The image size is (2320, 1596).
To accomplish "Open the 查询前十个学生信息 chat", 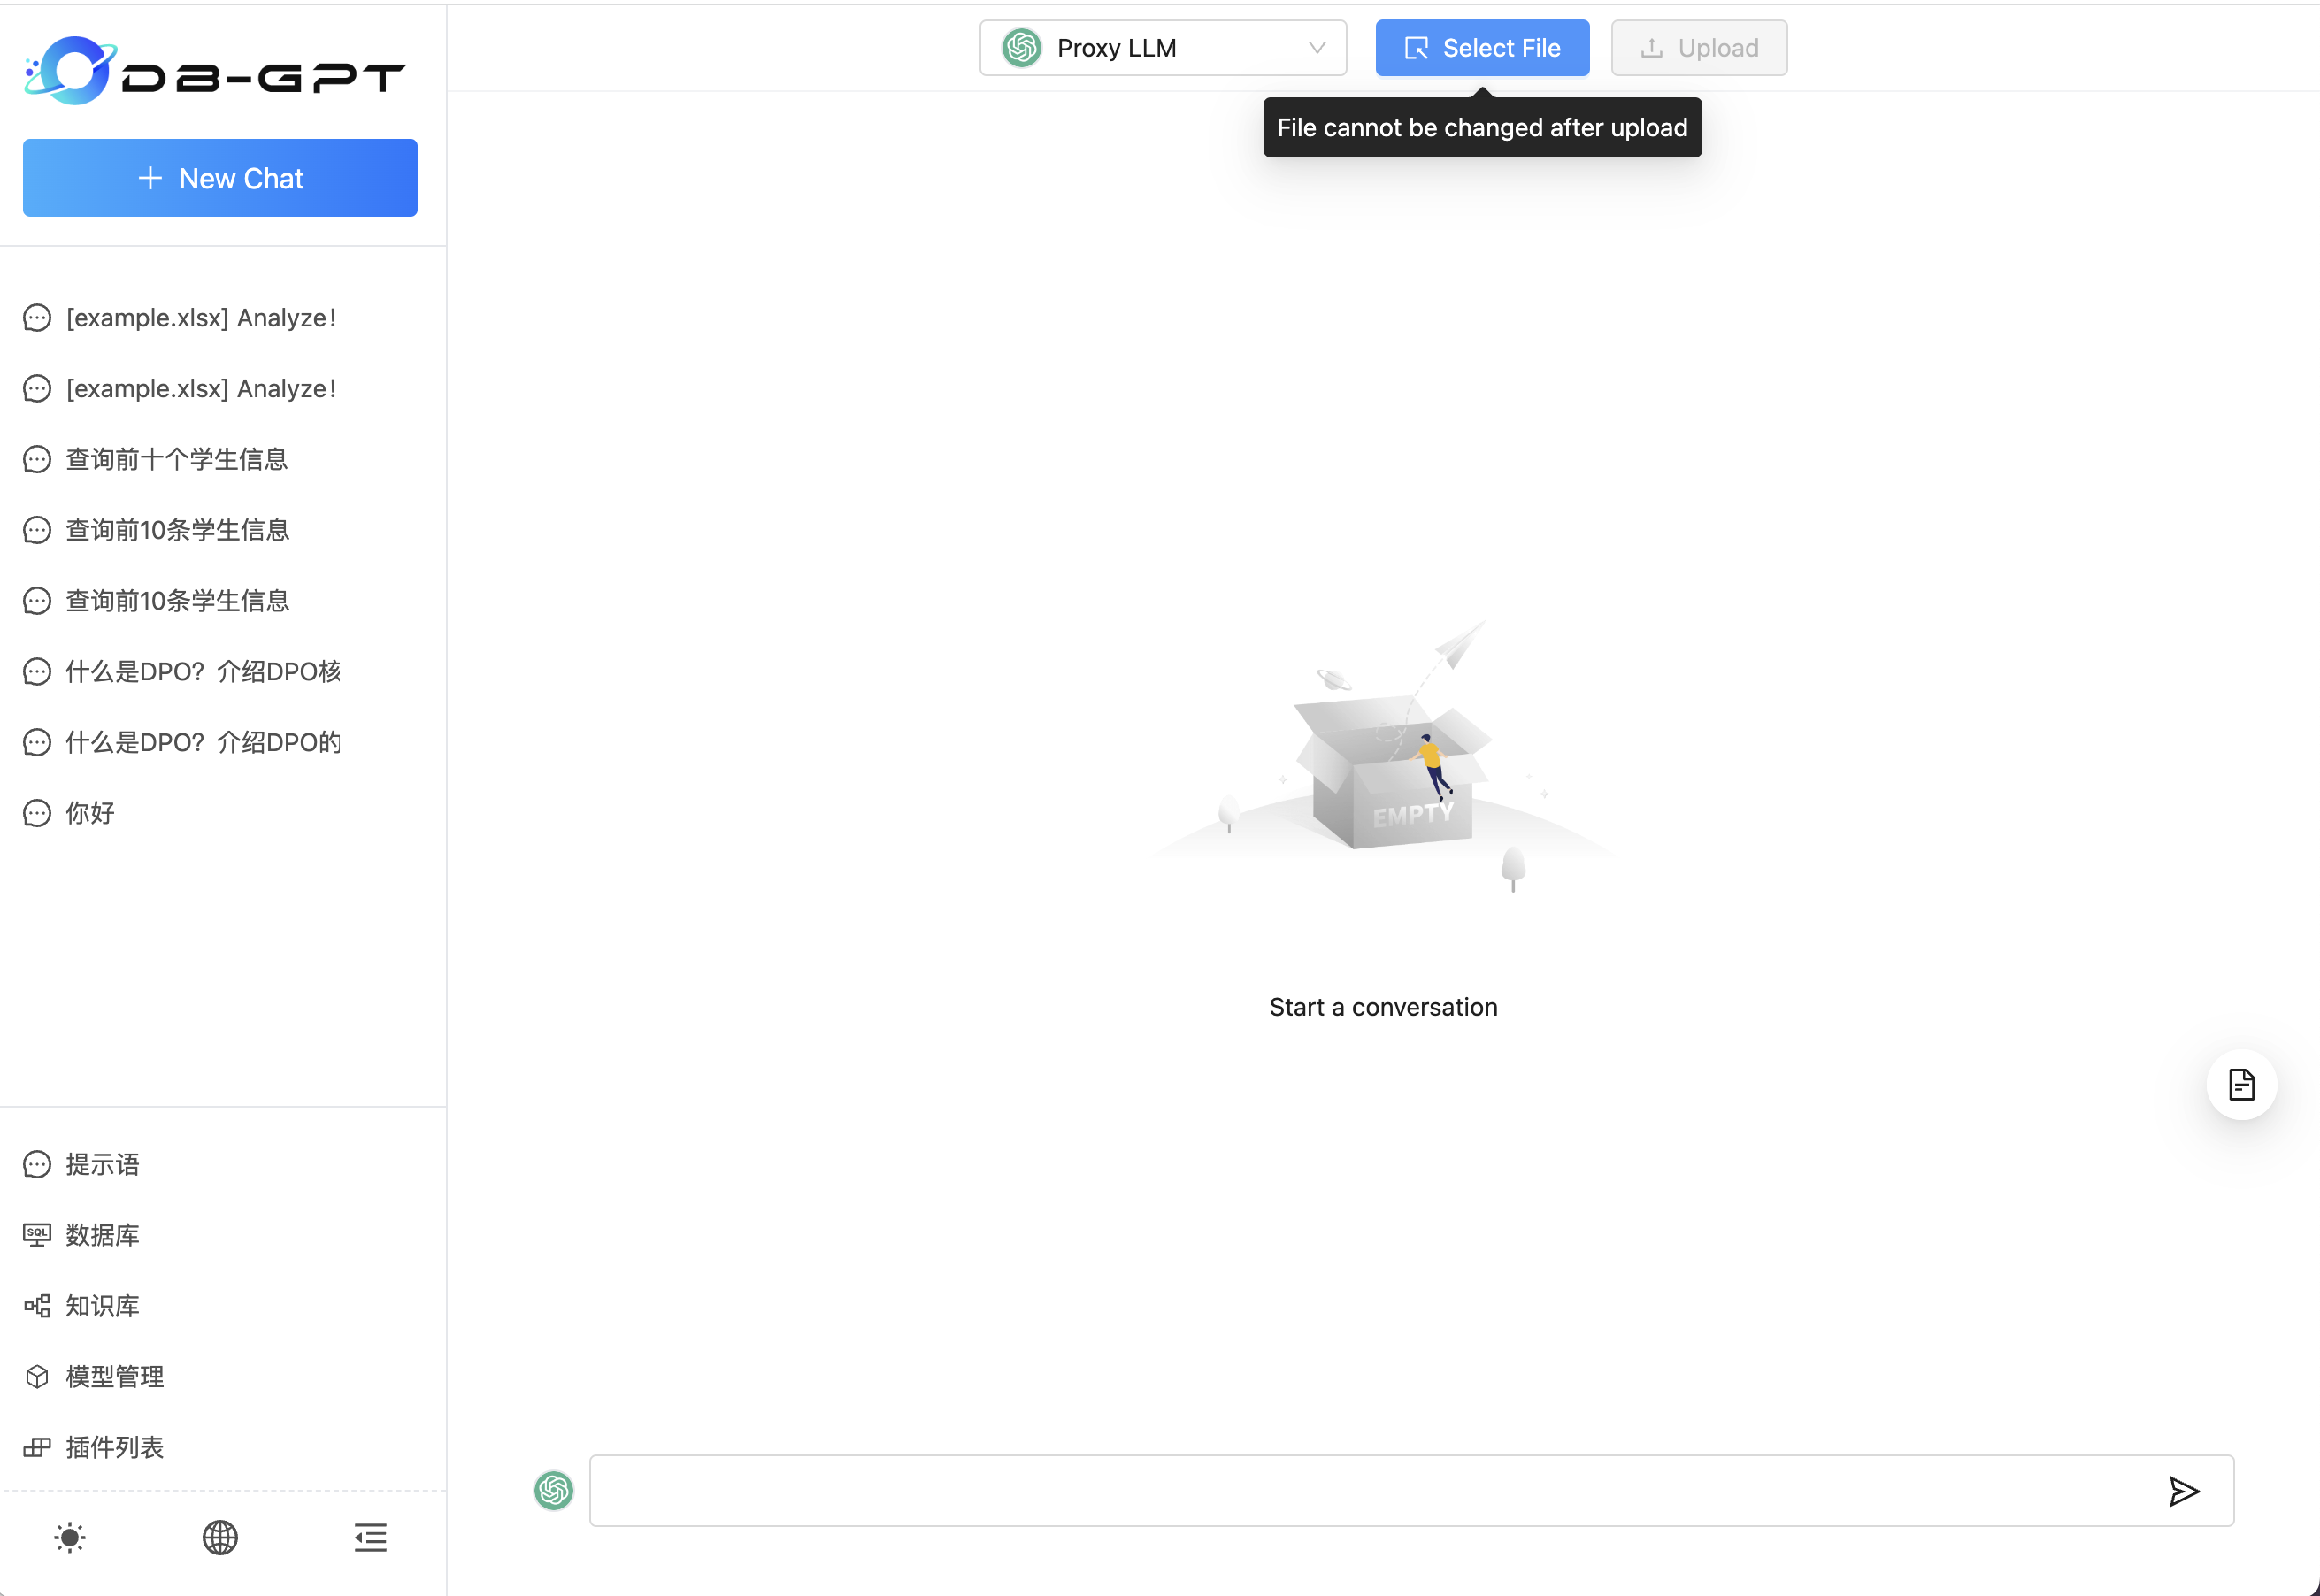I will 177,459.
